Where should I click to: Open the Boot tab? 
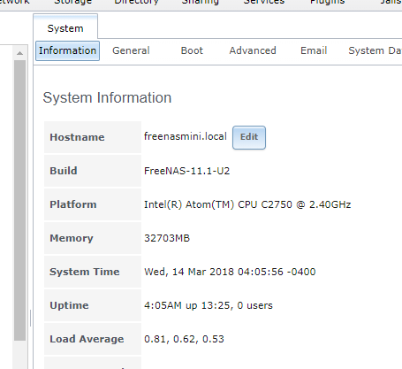point(192,50)
